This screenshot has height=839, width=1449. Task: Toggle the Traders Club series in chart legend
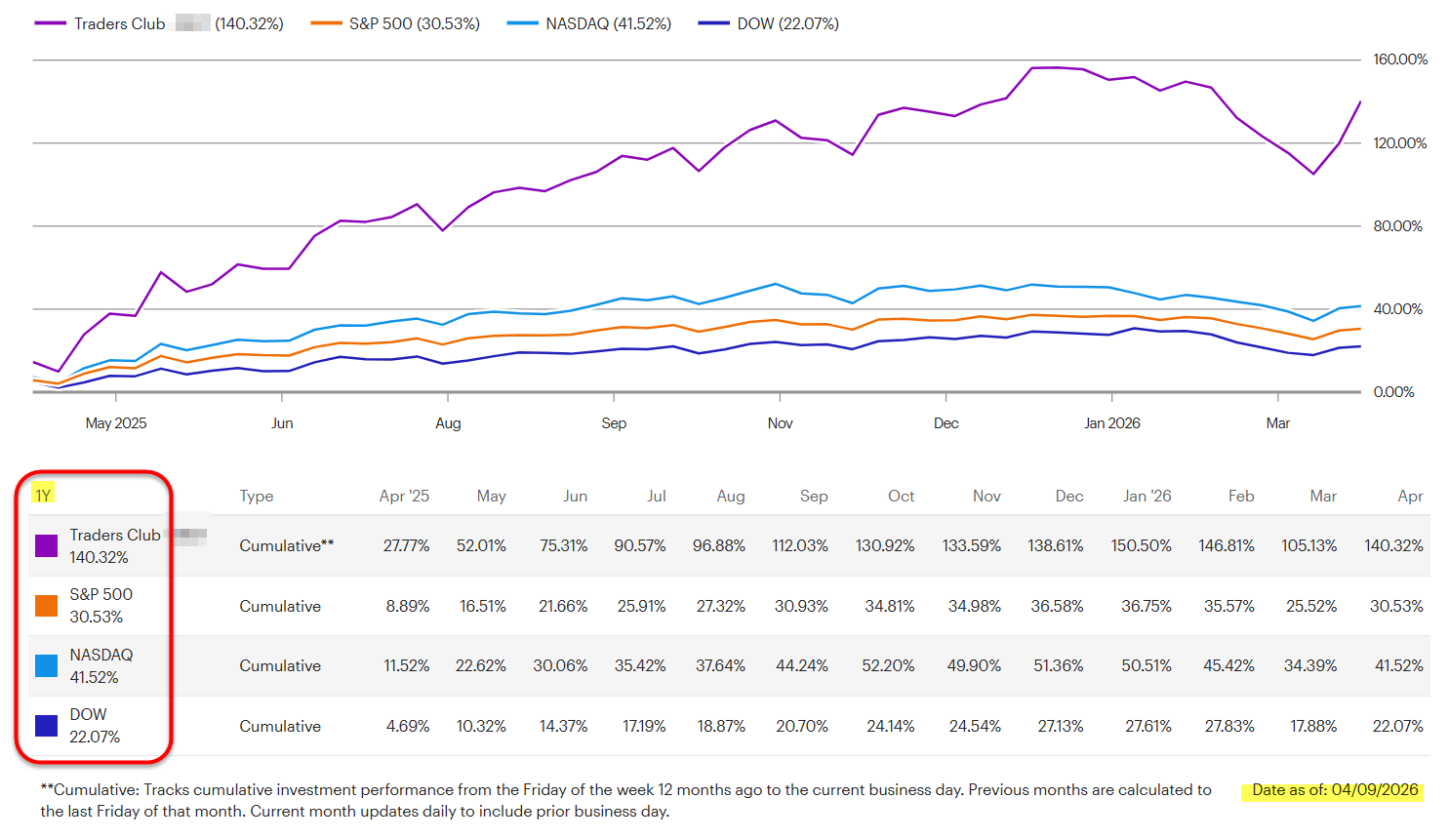[x=159, y=23]
